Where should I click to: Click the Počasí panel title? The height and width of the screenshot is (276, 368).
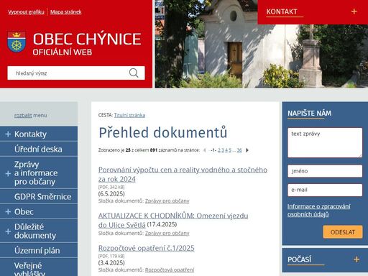[300, 259]
